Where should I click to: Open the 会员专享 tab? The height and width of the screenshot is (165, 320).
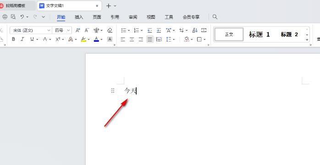[191, 17]
